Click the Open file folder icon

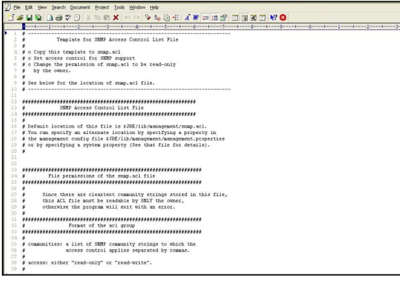pyautogui.click(x=20, y=18)
